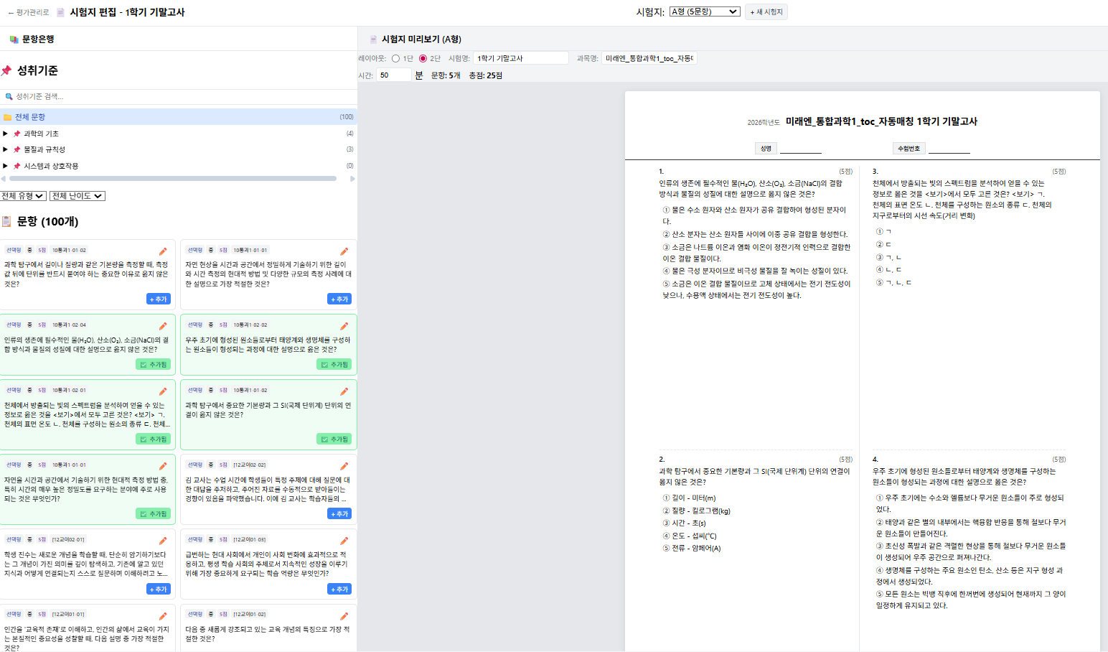Open the A형 (5문항) exam dropdown
Screen dimensions: 1108x652
[x=704, y=11]
